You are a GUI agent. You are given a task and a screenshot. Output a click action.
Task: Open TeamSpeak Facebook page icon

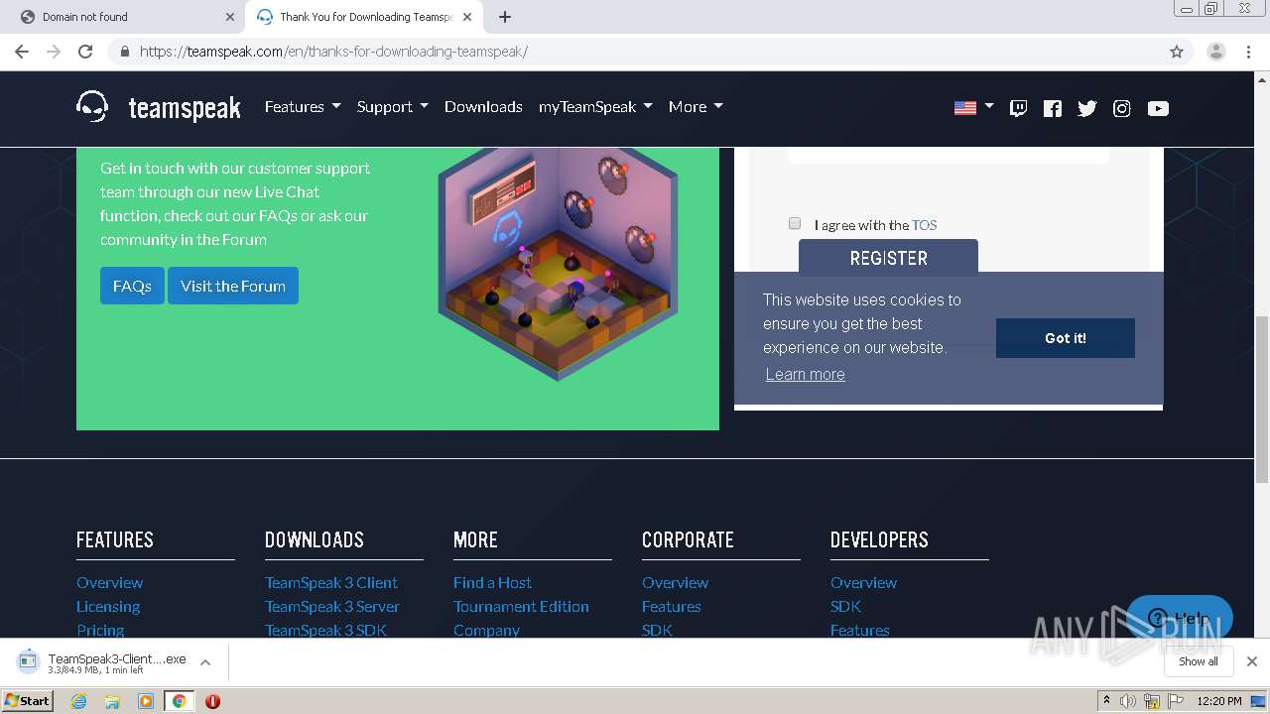pyautogui.click(x=1053, y=108)
